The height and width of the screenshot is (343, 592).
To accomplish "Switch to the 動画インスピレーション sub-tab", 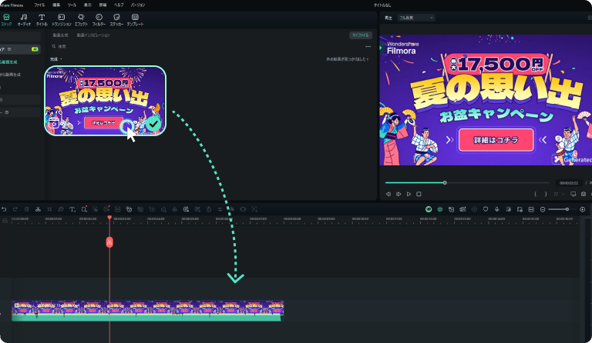I will pyautogui.click(x=93, y=35).
